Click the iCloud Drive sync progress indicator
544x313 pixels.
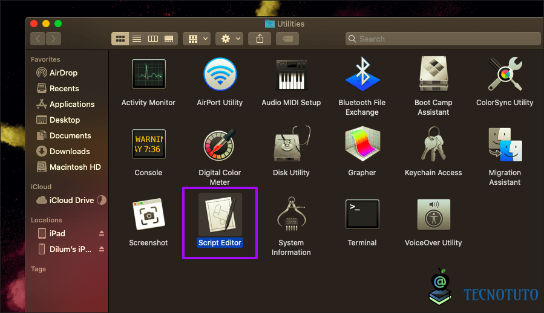click(102, 200)
